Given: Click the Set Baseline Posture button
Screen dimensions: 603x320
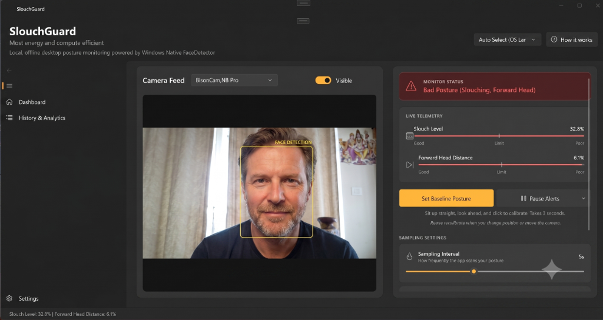Looking at the screenshot, I should [446, 198].
